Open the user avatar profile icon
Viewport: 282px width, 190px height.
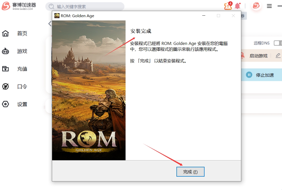(256, 6)
